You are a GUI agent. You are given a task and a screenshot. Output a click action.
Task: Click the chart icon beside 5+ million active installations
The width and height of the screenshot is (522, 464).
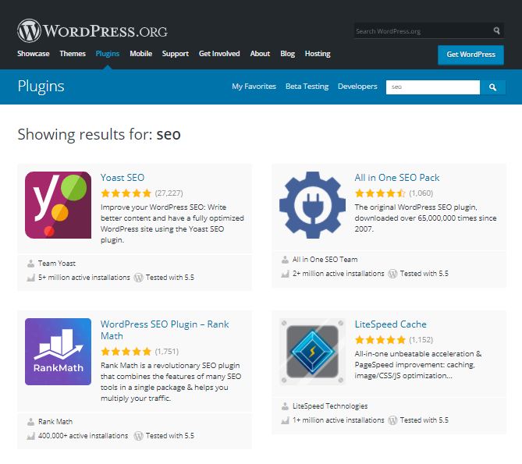tap(30, 278)
